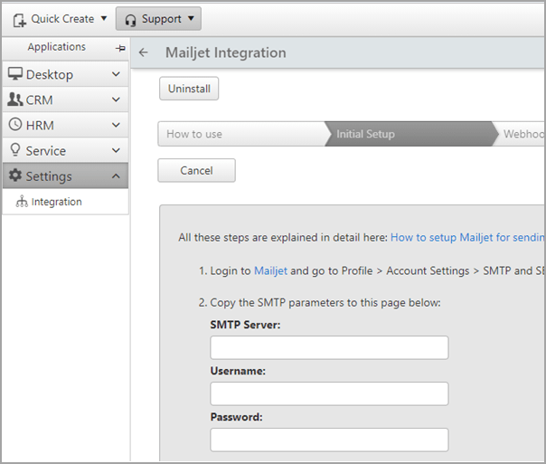Open the How to setup Mailjet link

467,237
